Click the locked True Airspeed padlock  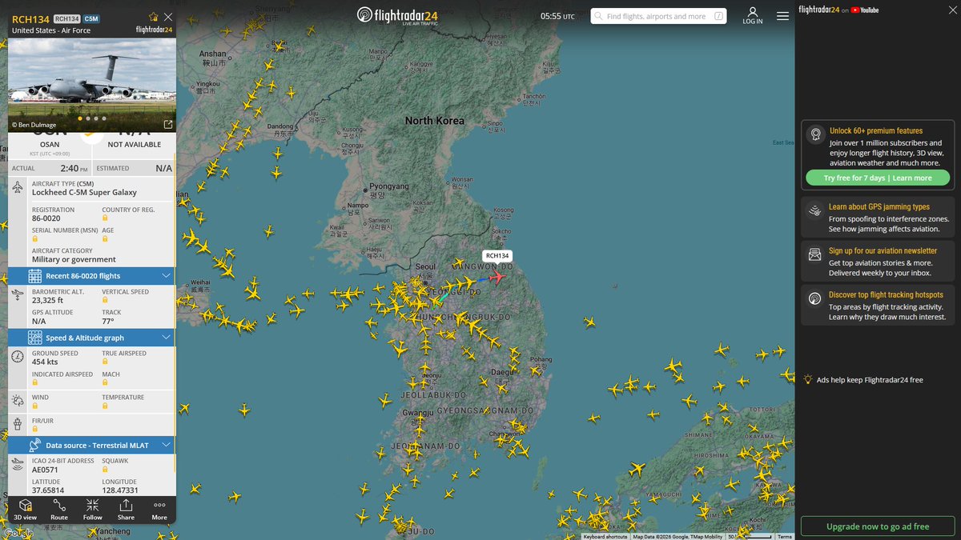(x=105, y=363)
